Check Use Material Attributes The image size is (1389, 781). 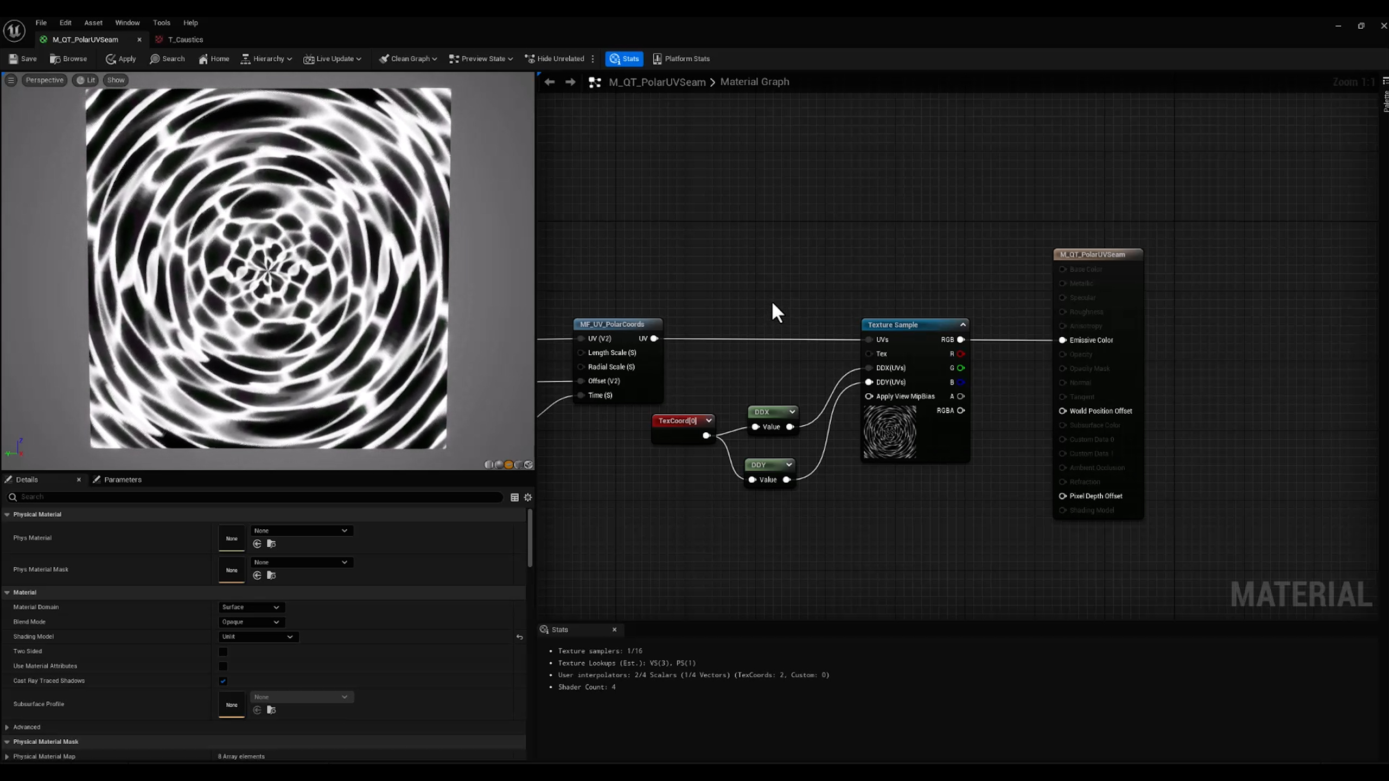(223, 666)
